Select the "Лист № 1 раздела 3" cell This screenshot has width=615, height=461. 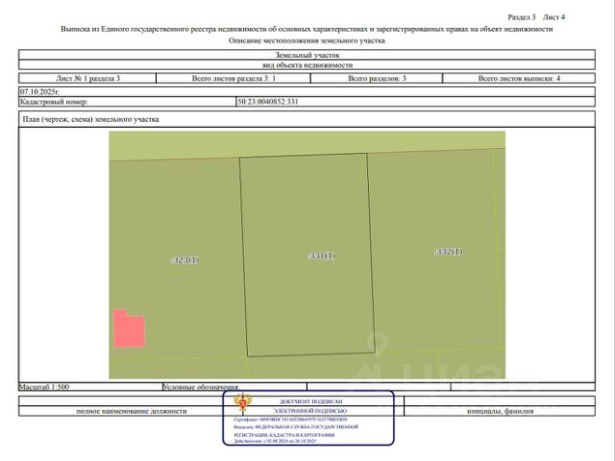point(87,79)
